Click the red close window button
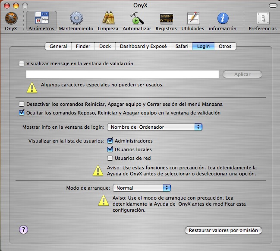The image size is (280, 251). (7, 6)
